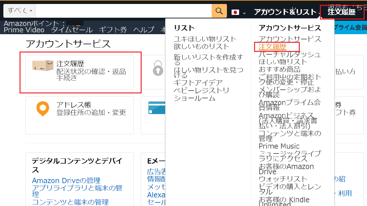Open ビデオの購入とレンタル in the flyout
The image size is (367, 206).
(290, 189)
